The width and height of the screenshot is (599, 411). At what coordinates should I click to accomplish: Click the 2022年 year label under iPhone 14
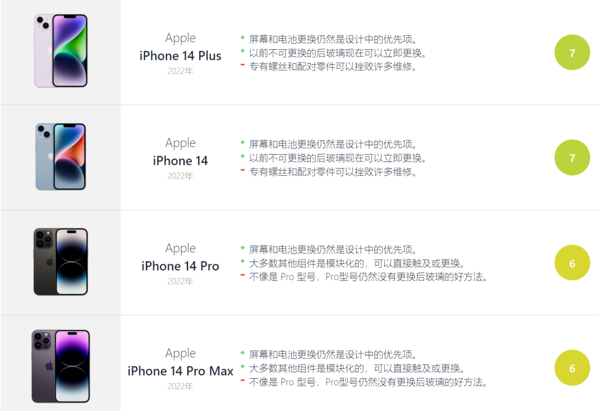tap(180, 176)
